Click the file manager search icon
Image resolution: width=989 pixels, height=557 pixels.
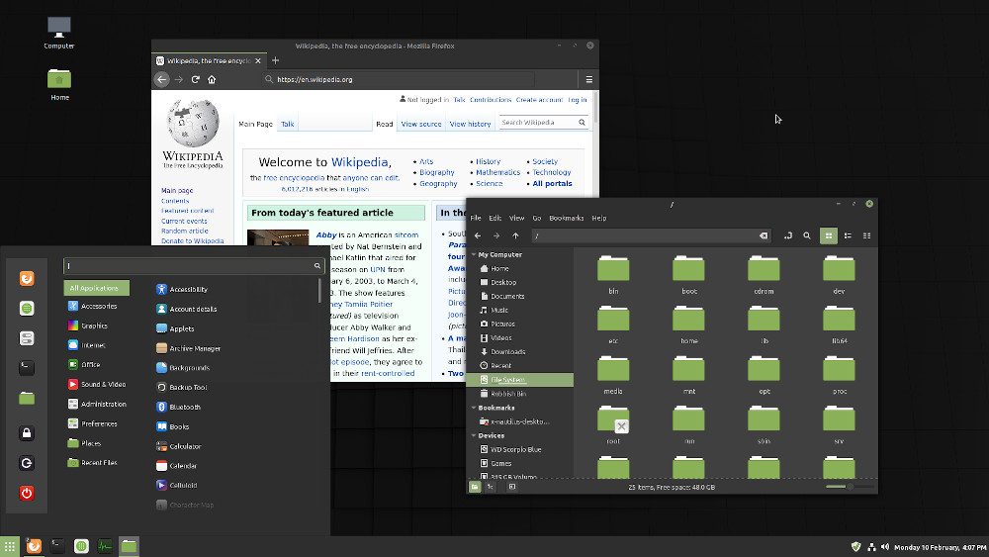point(807,235)
